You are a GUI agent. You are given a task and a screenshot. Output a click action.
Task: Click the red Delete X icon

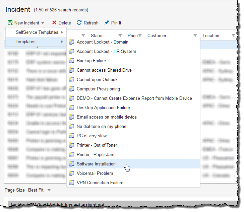click(54, 23)
